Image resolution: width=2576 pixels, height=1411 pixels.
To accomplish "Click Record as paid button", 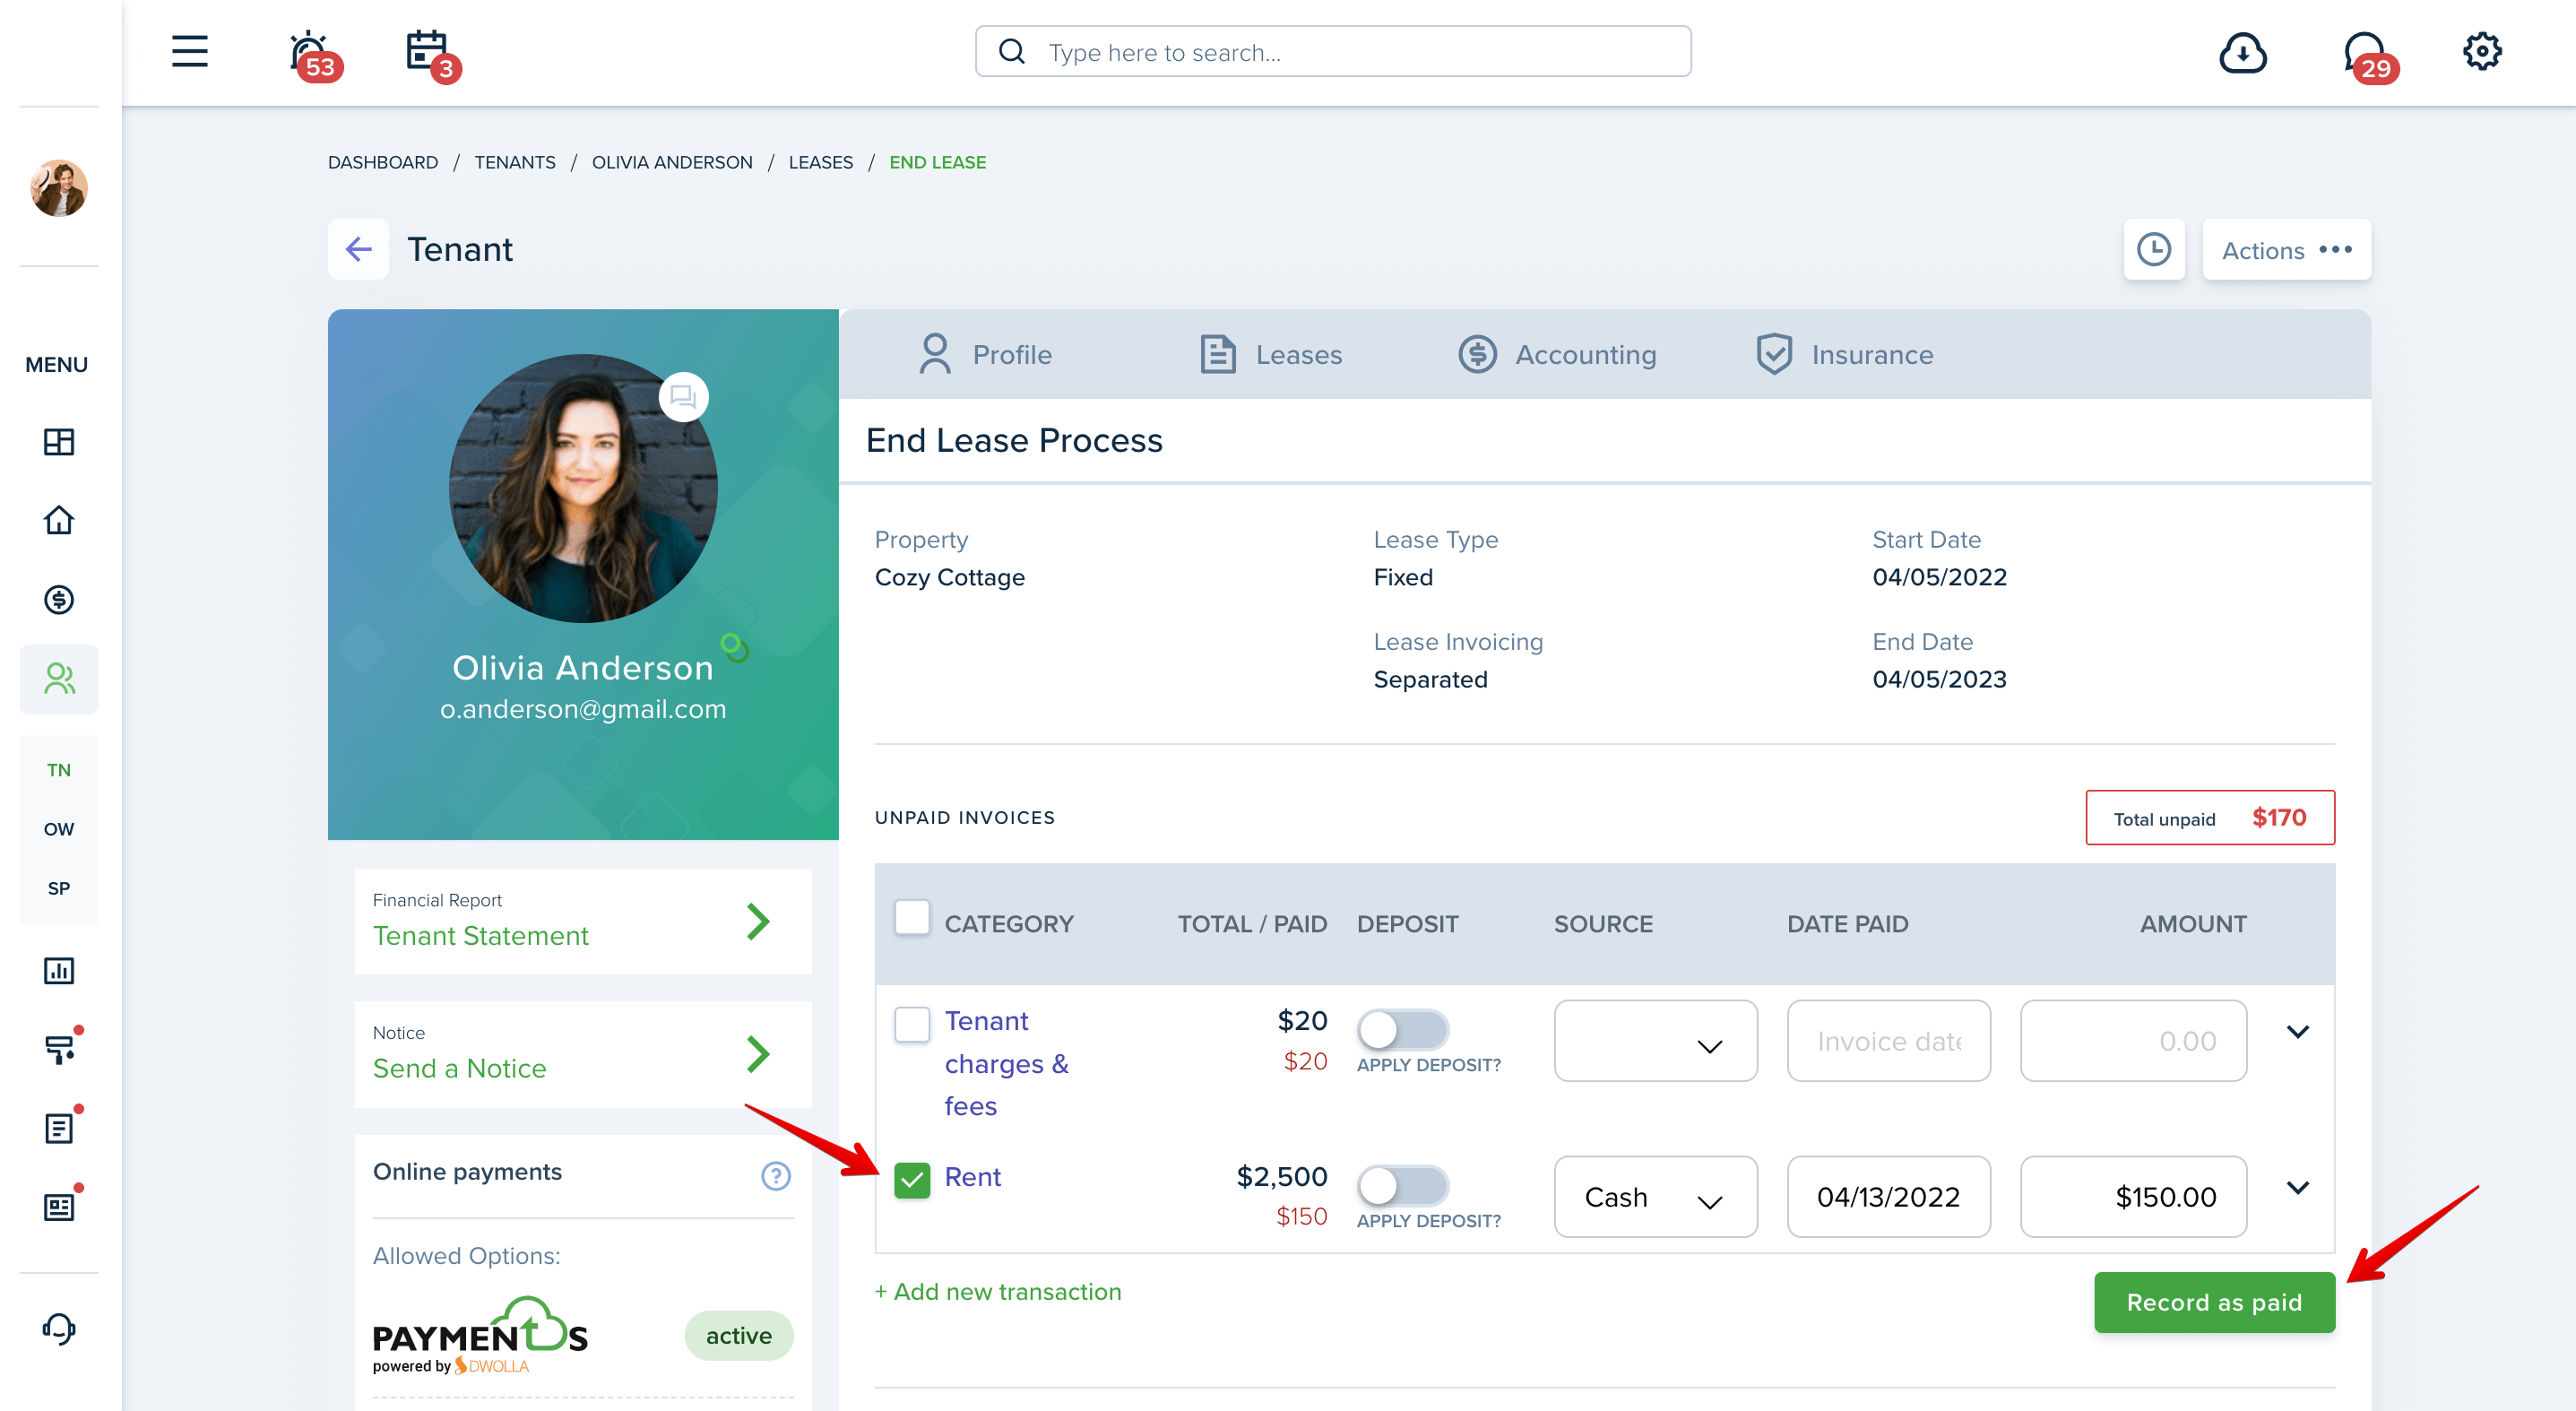I will tap(2214, 1302).
